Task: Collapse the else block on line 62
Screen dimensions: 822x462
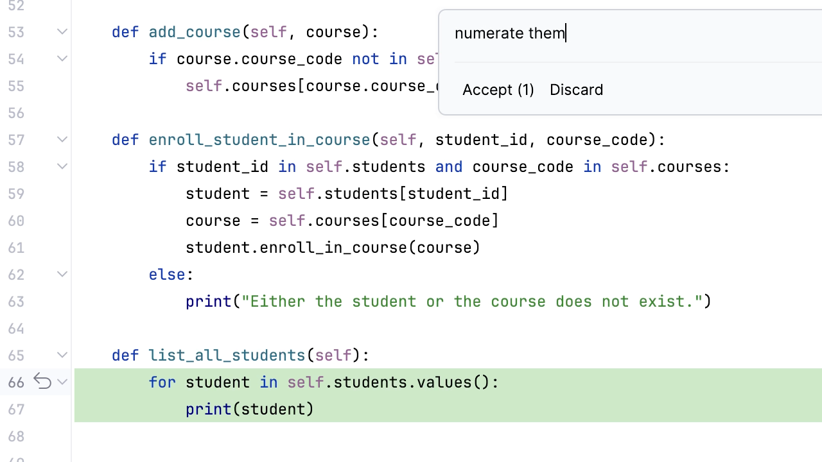Action: click(62, 274)
